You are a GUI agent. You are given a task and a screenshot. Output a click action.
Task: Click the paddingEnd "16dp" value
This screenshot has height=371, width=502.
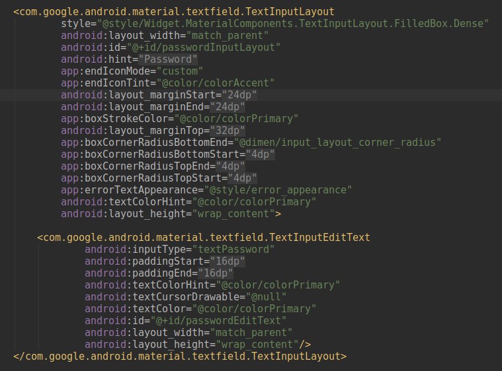[x=216, y=273]
